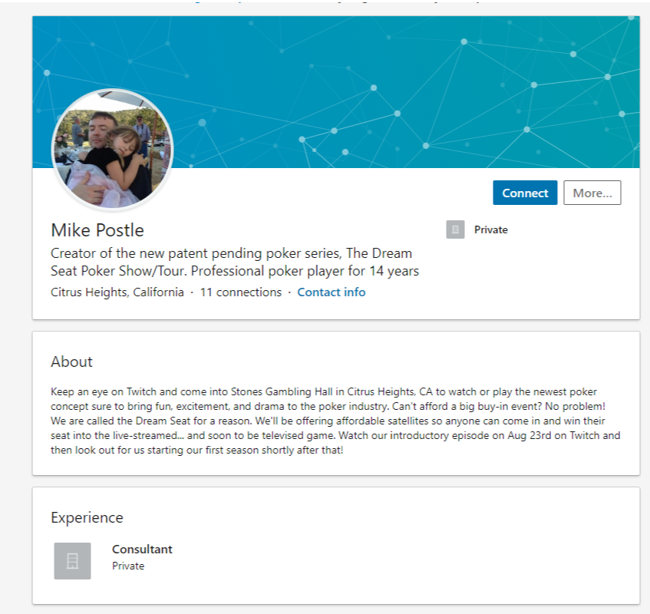Click the 11 connections text

pos(241,292)
